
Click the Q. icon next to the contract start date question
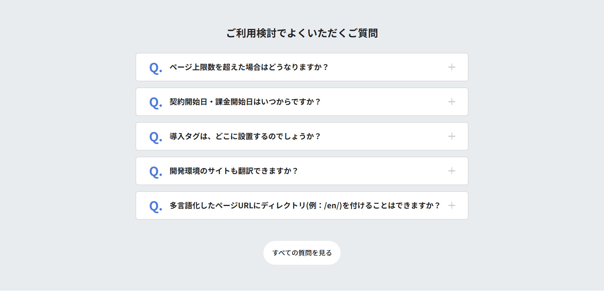point(154,102)
